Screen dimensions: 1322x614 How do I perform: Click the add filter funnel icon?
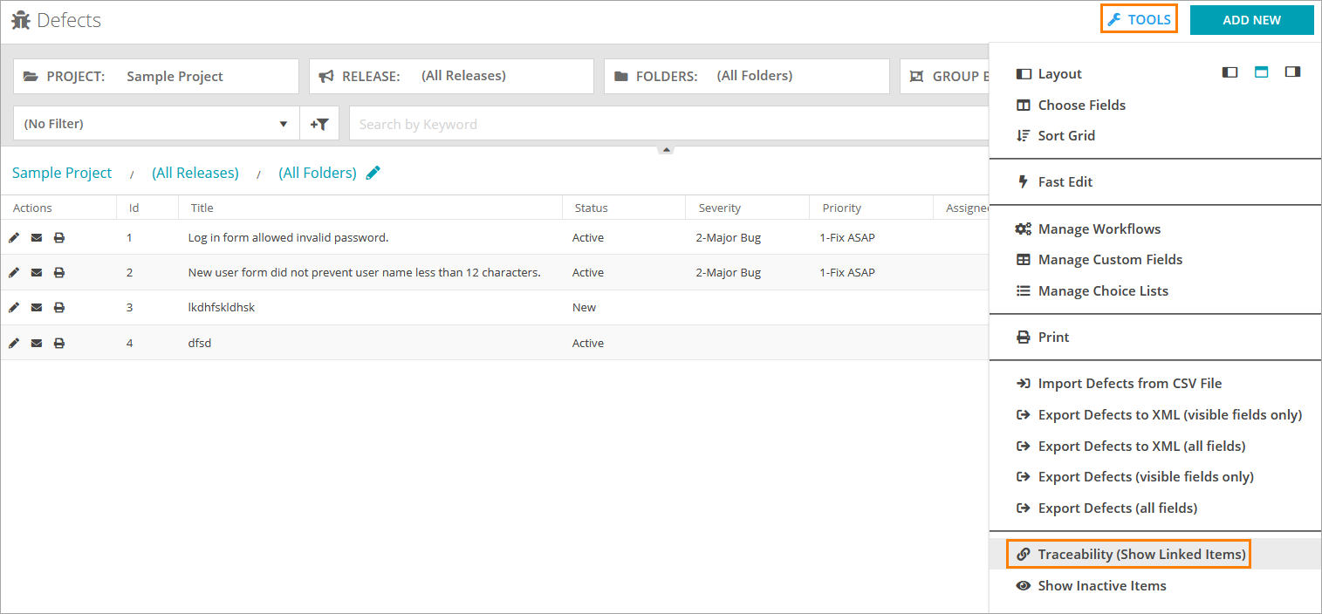(x=319, y=124)
